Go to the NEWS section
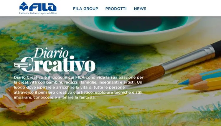221x126 pixels. [140, 9]
